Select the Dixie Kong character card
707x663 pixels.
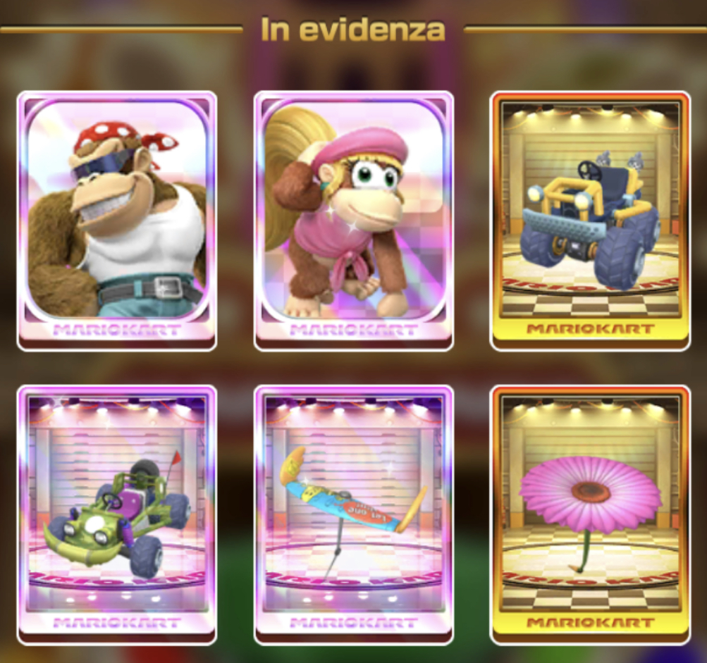click(354, 221)
